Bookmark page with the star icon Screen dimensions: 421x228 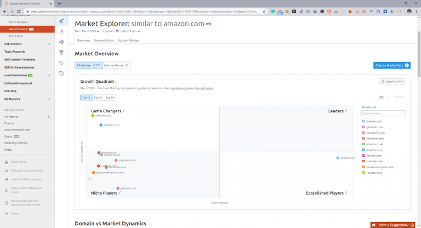264,12
